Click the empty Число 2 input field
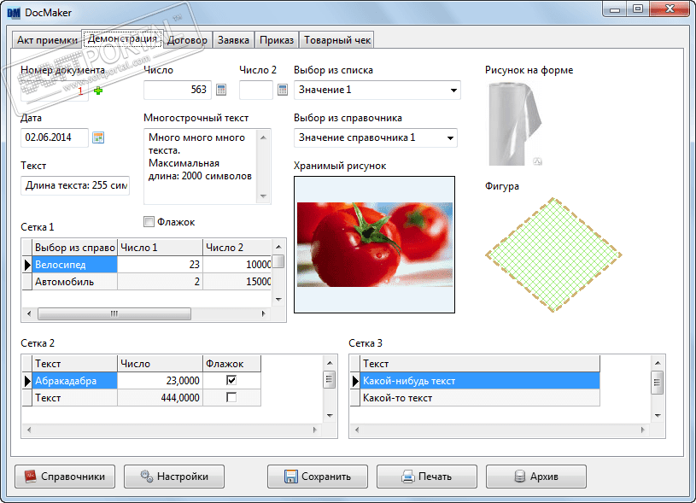696x503 pixels. click(x=256, y=90)
